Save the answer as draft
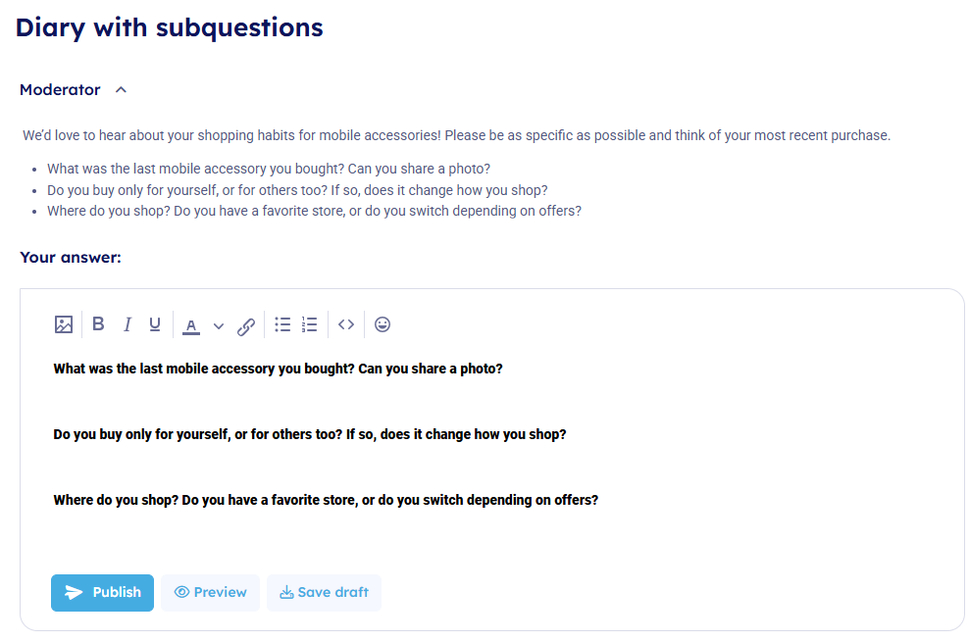Viewport: 969px width, 641px height. click(x=324, y=592)
